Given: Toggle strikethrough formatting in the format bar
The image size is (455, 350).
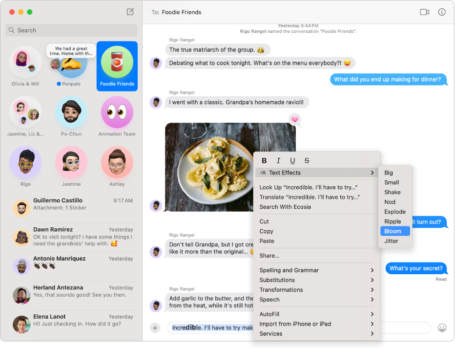Looking at the screenshot, I should [307, 160].
